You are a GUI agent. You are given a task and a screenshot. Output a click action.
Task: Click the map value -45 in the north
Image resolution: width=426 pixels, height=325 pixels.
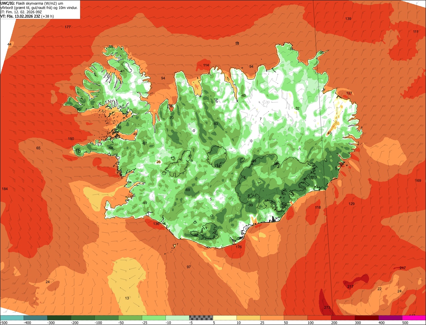(243, 95)
